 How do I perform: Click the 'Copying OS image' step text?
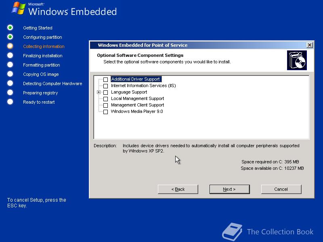pos(41,74)
